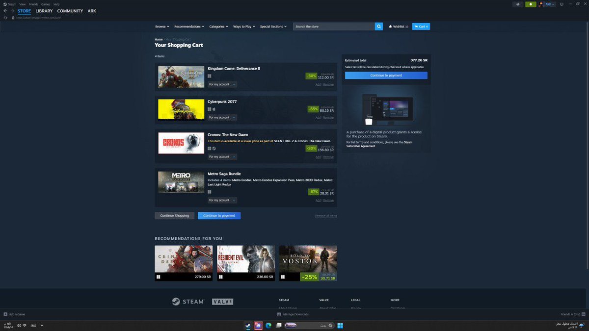The image size is (589, 331).
Task: Remove Cyberpunk 2077 from cart
Action: pyautogui.click(x=328, y=117)
